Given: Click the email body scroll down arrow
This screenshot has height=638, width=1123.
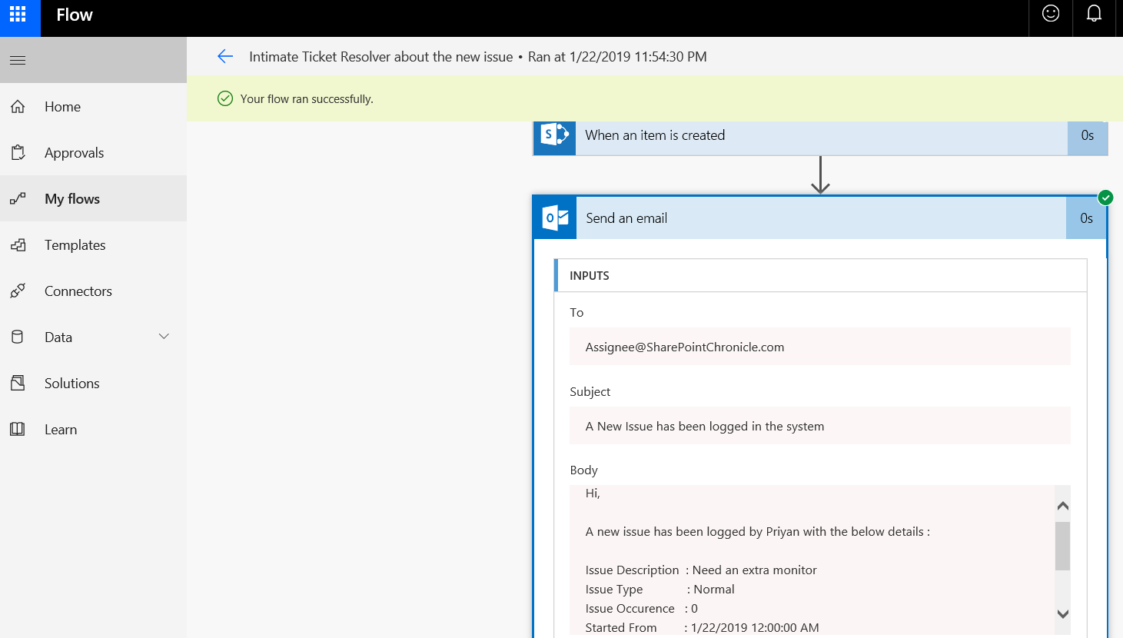Looking at the screenshot, I should (x=1063, y=614).
